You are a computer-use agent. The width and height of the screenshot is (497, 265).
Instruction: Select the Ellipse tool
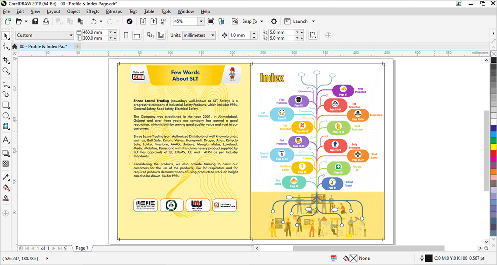coord(5,116)
